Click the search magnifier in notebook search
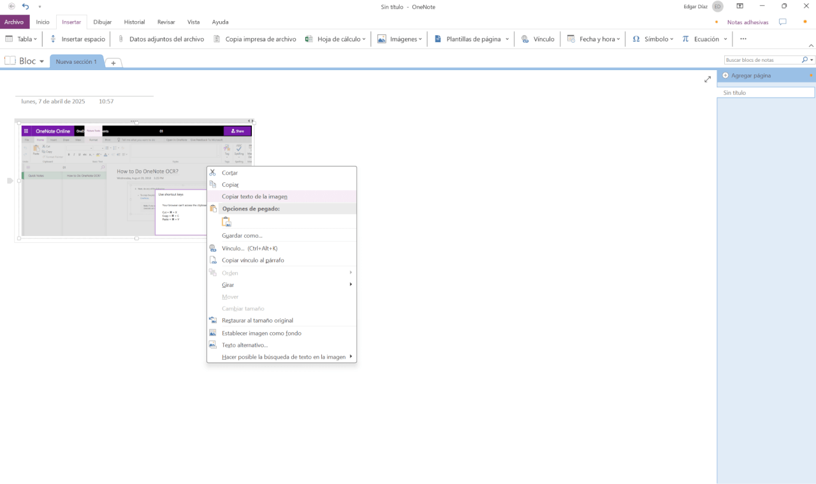The height and width of the screenshot is (484, 816). 805,60
